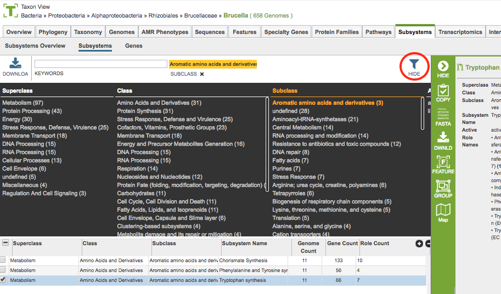Click the Rhizobiales breadcrumb link
501x294 pixels.
click(164, 16)
